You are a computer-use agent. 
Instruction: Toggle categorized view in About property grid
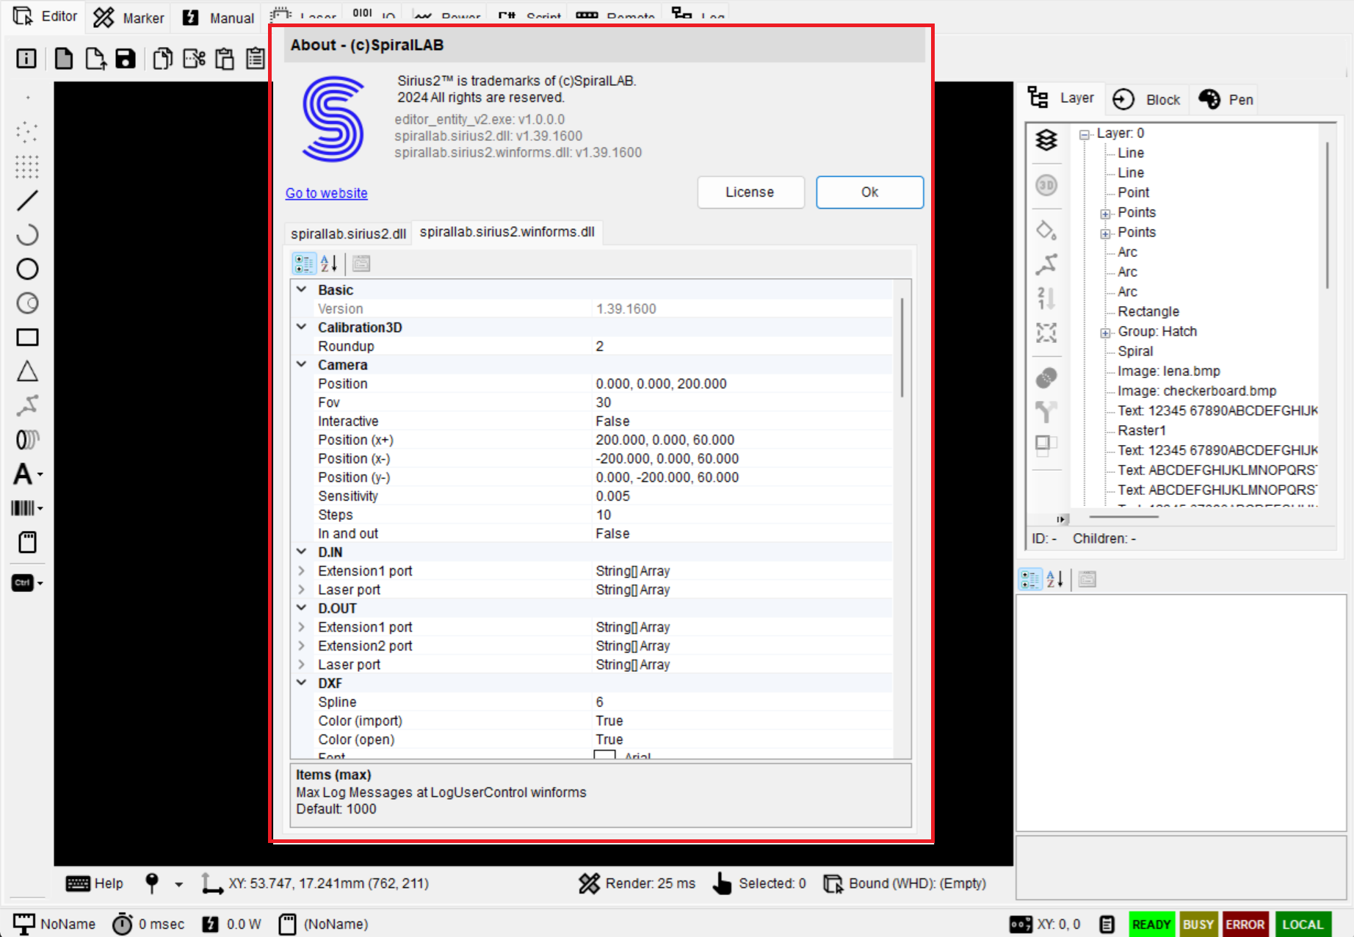[304, 264]
